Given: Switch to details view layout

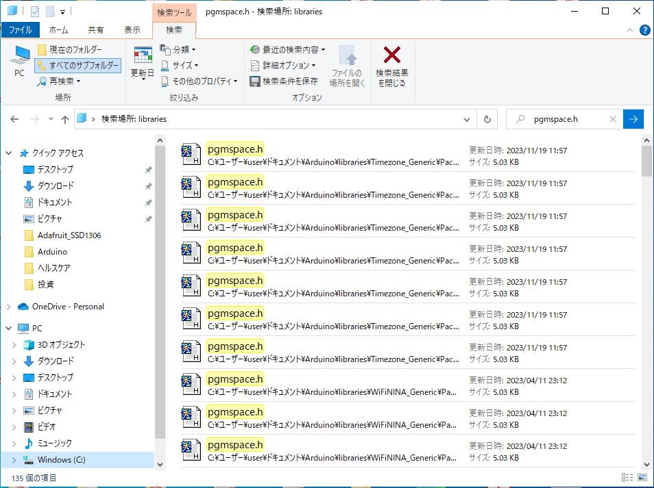Looking at the screenshot, I should tap(627, 478).
